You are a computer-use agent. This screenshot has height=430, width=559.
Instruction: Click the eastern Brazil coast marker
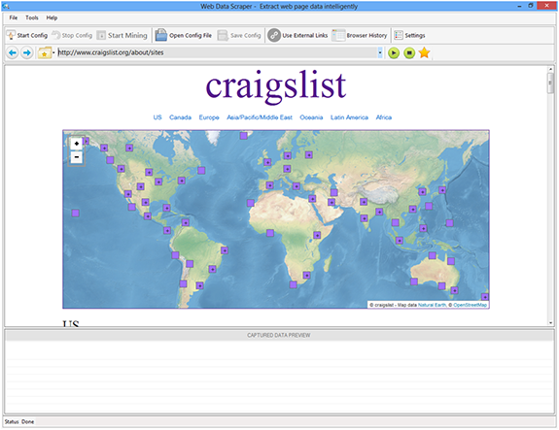click(225, 250)
